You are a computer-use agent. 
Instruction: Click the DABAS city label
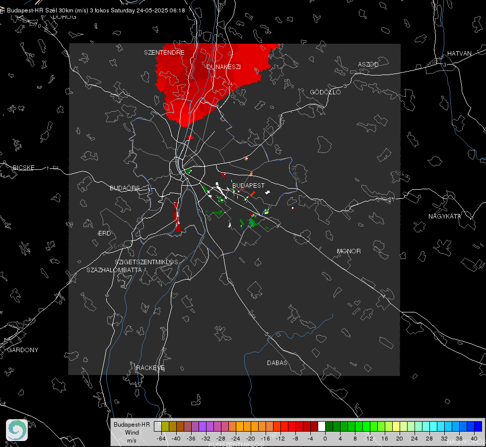(278, 363)
